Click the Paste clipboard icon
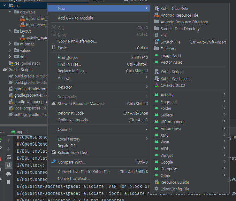The image size is (236, 201). [54, 47]
